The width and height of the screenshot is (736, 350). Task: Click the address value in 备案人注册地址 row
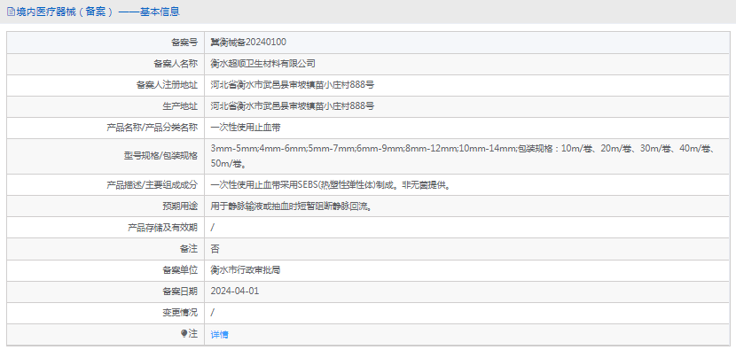point(292,85)
